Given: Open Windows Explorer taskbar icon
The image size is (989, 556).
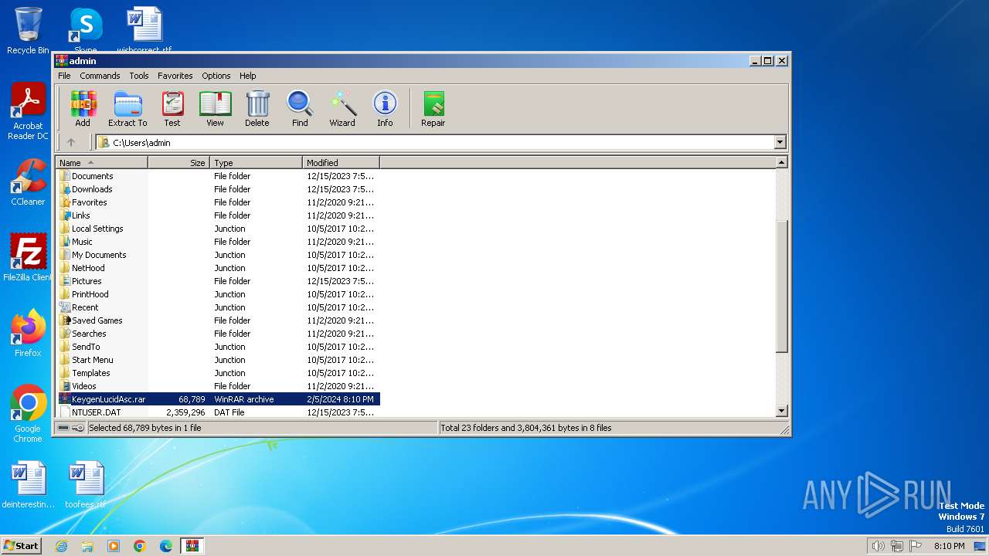Looking at the screenshot, I should [x=87, y=546].
